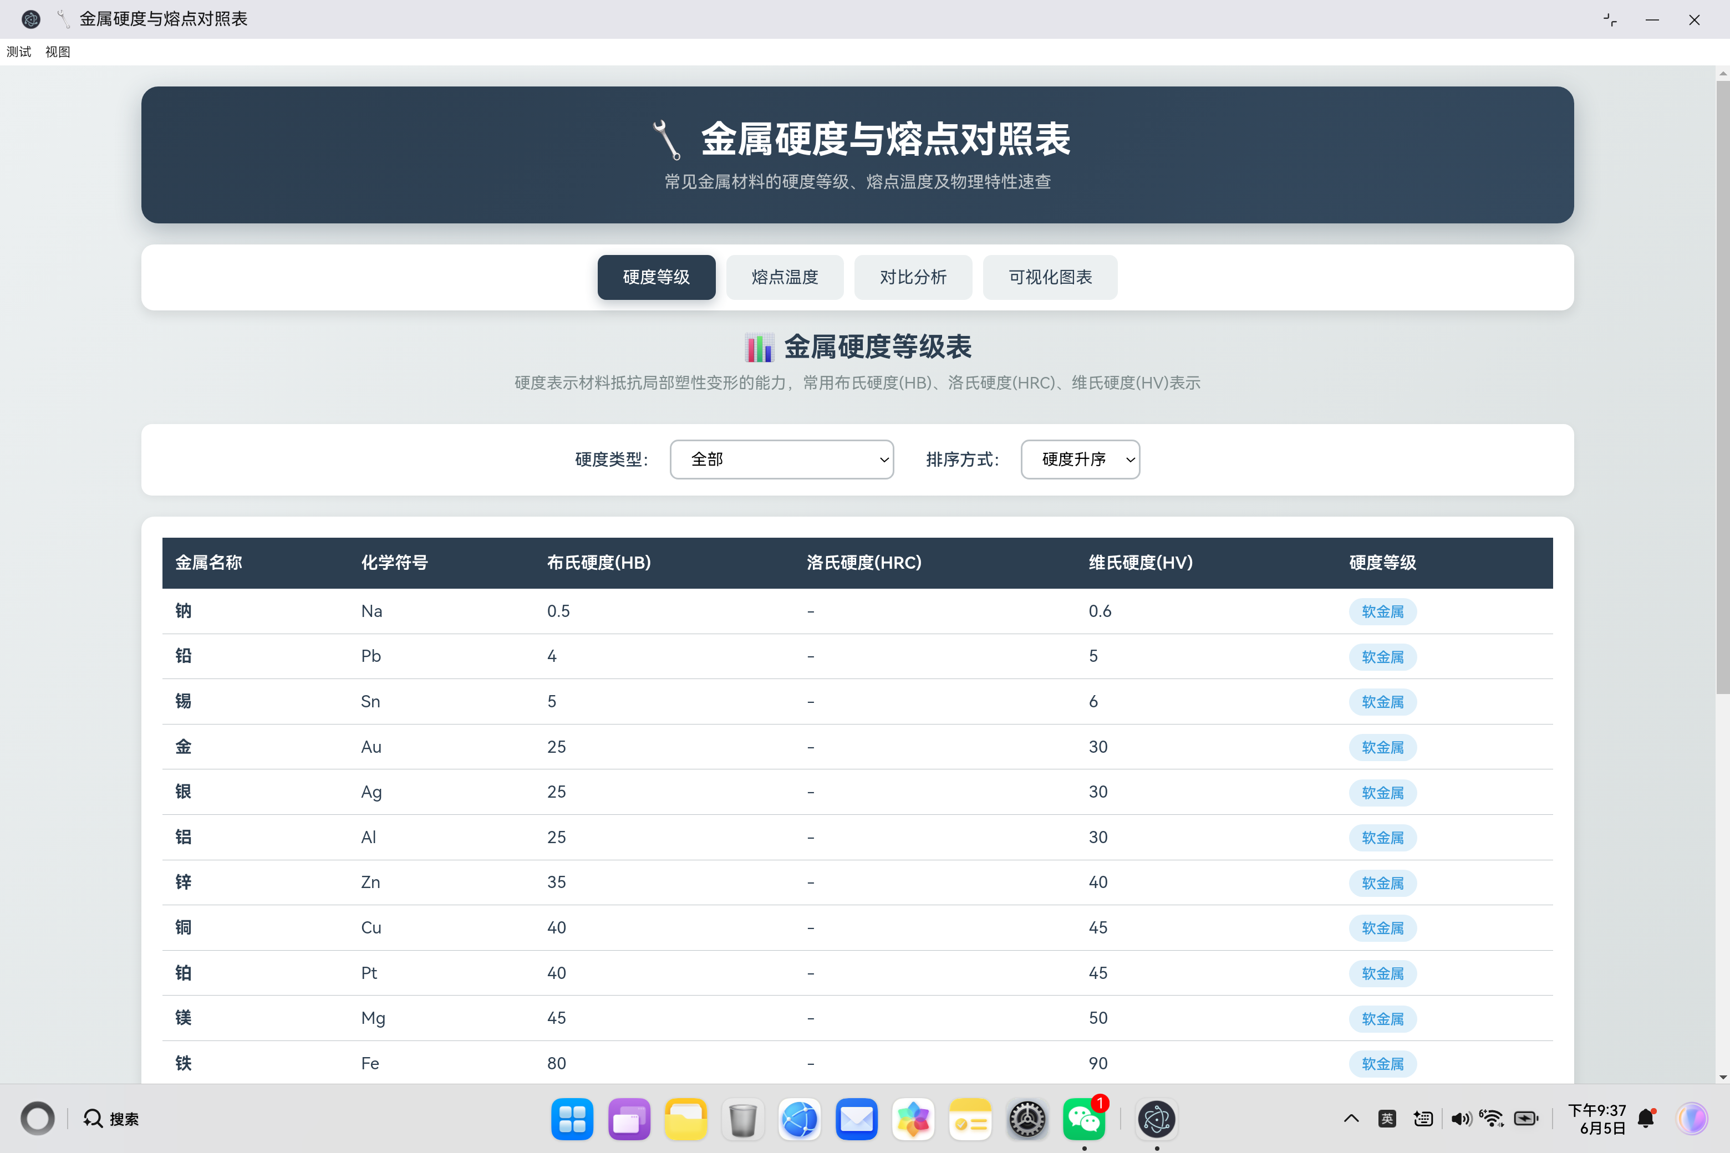Open the assistant orb at the taskbar's far end

tap(1692, 1119)
